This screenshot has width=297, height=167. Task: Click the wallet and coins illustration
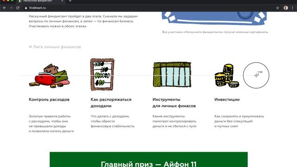coord(50,76)
